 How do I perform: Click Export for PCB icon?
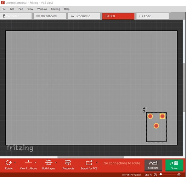pyautogui.click(x=89, y=162)
